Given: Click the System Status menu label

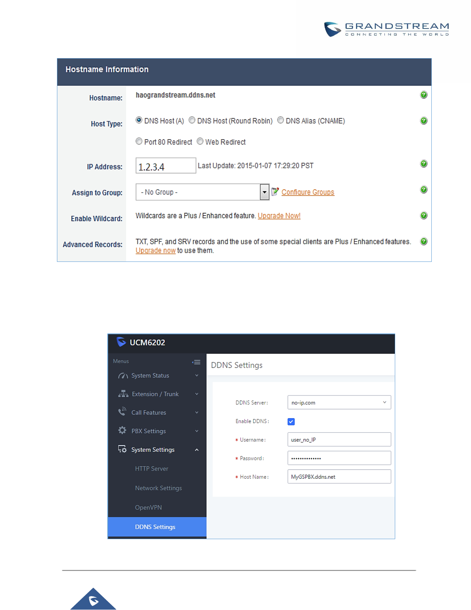Looking at the screenshot, I should pos(150,375).
